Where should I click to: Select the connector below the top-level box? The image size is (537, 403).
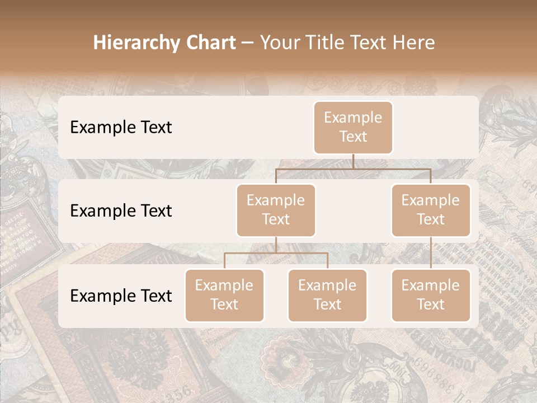coord(353,169)
